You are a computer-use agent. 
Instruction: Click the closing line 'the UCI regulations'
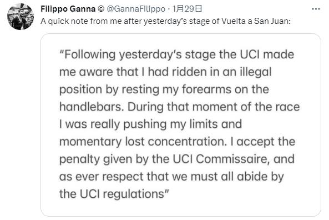tap(114, 194)
